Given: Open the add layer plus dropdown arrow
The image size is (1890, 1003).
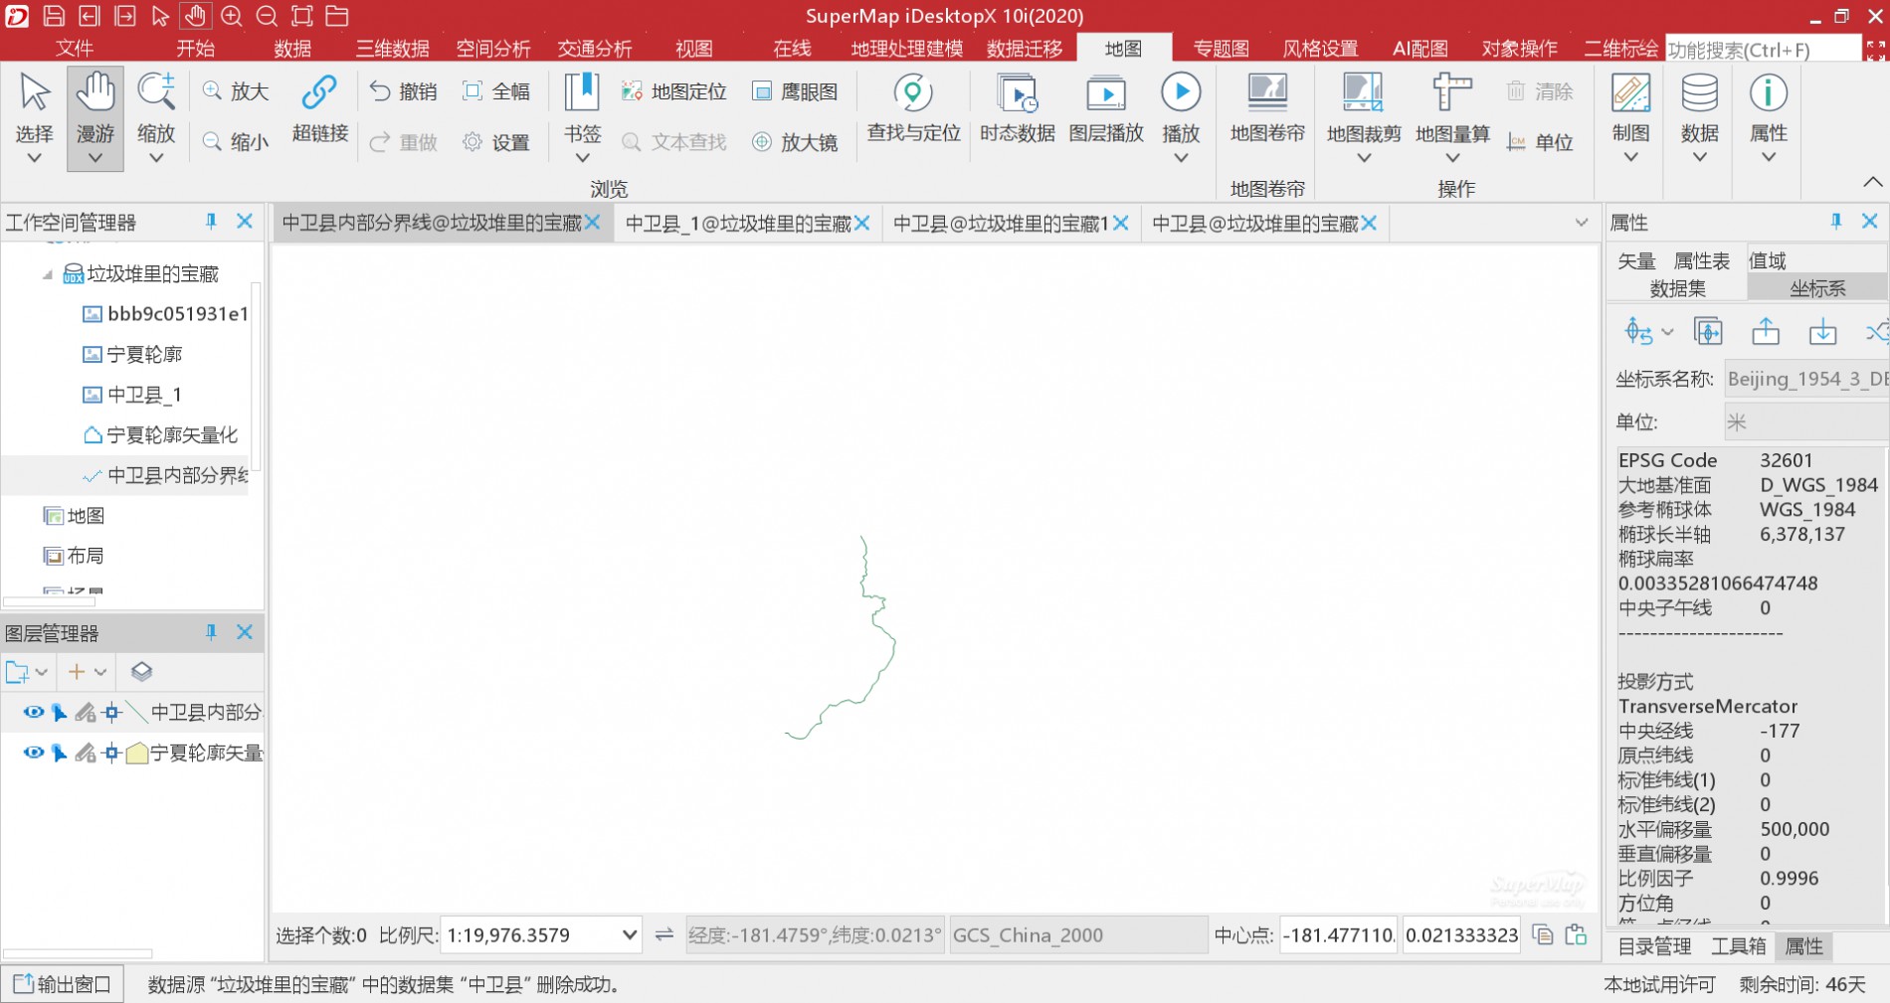Looking at the screenshot, I should click(x=100, y=672).
